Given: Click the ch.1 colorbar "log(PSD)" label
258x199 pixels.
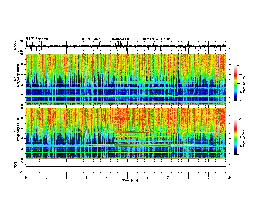Looking at the screenshot, I should tap(244, 85).
